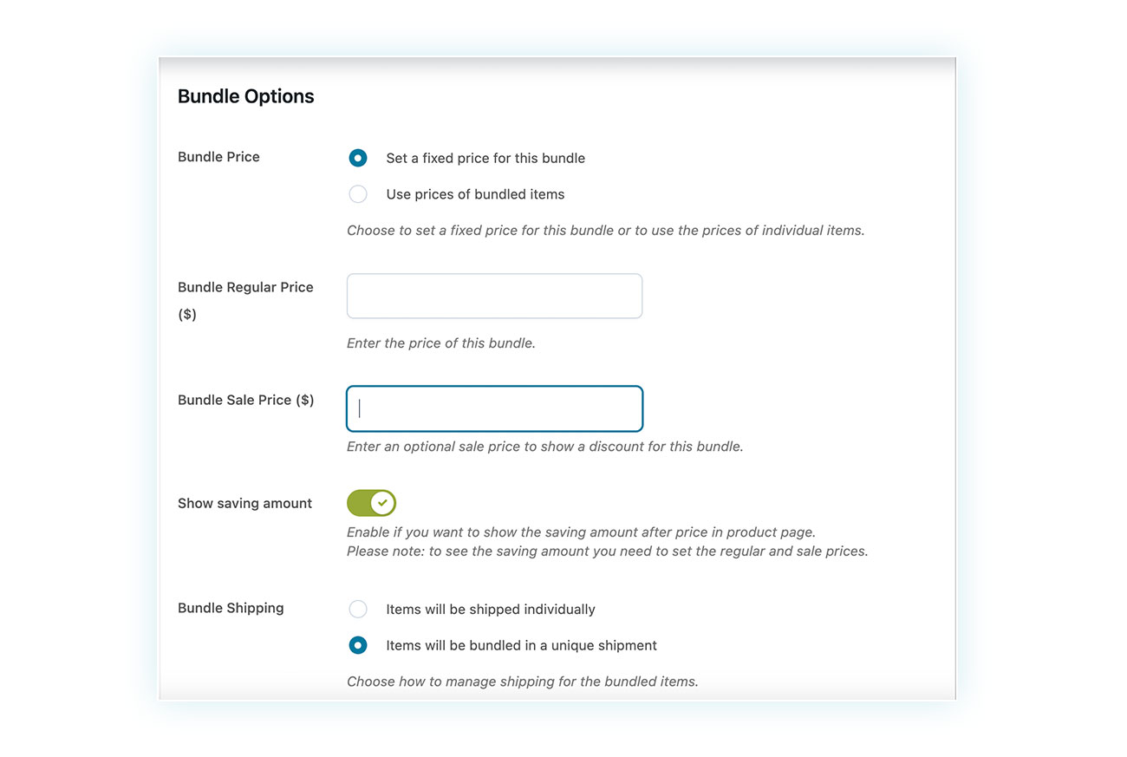Click the 'Choose to set a fixed price' description
The image size is (1127, 757).
pos(606,231)
